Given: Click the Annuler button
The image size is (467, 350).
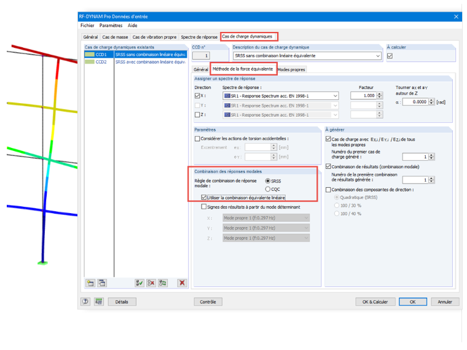Looking at the screenshot, I should click(445, 301).
